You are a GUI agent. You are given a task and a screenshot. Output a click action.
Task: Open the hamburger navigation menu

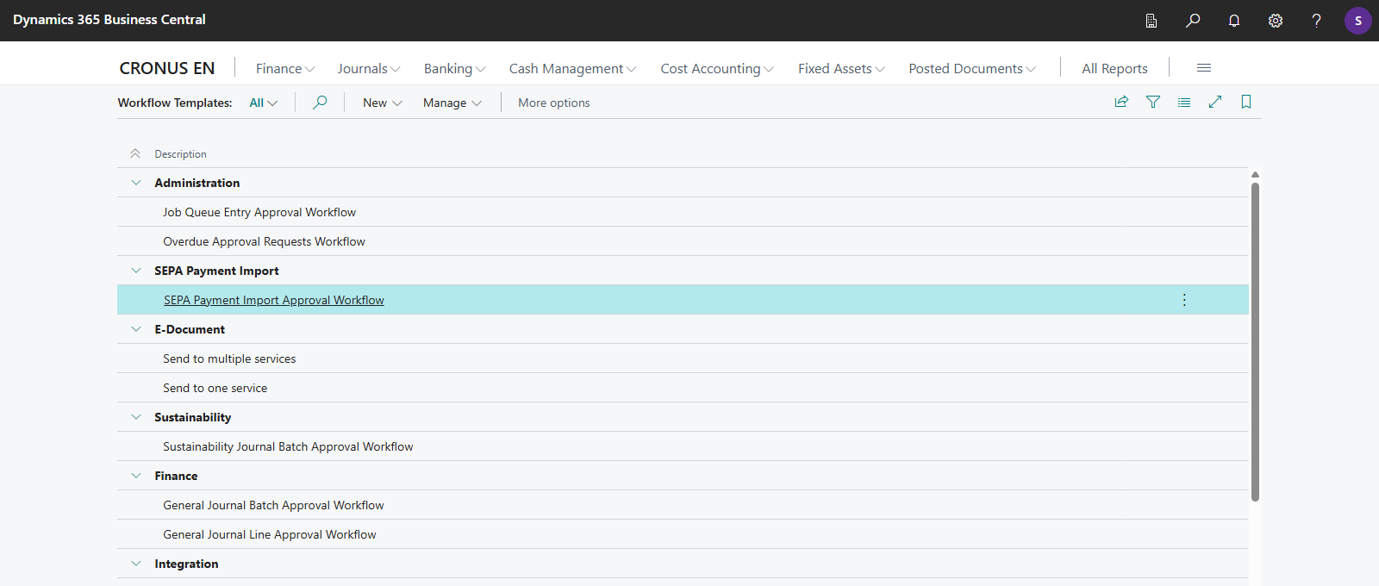(1204, 68)
